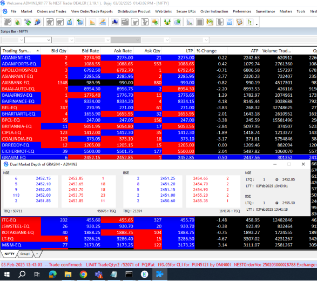Click NSE best bid price 2452.15 in depth
The image size is (317, 281).
(x=43, y=178)
